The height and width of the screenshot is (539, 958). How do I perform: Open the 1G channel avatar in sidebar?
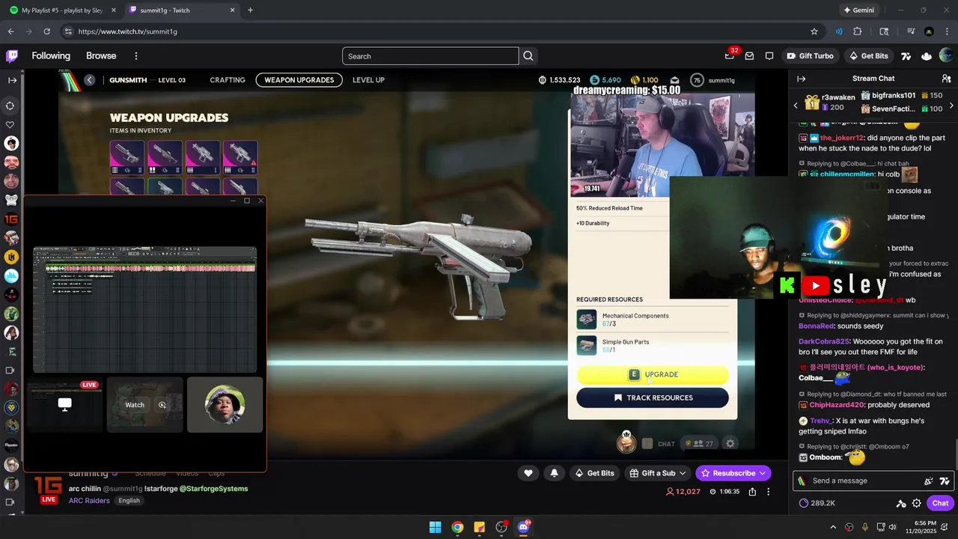(11, 219)
